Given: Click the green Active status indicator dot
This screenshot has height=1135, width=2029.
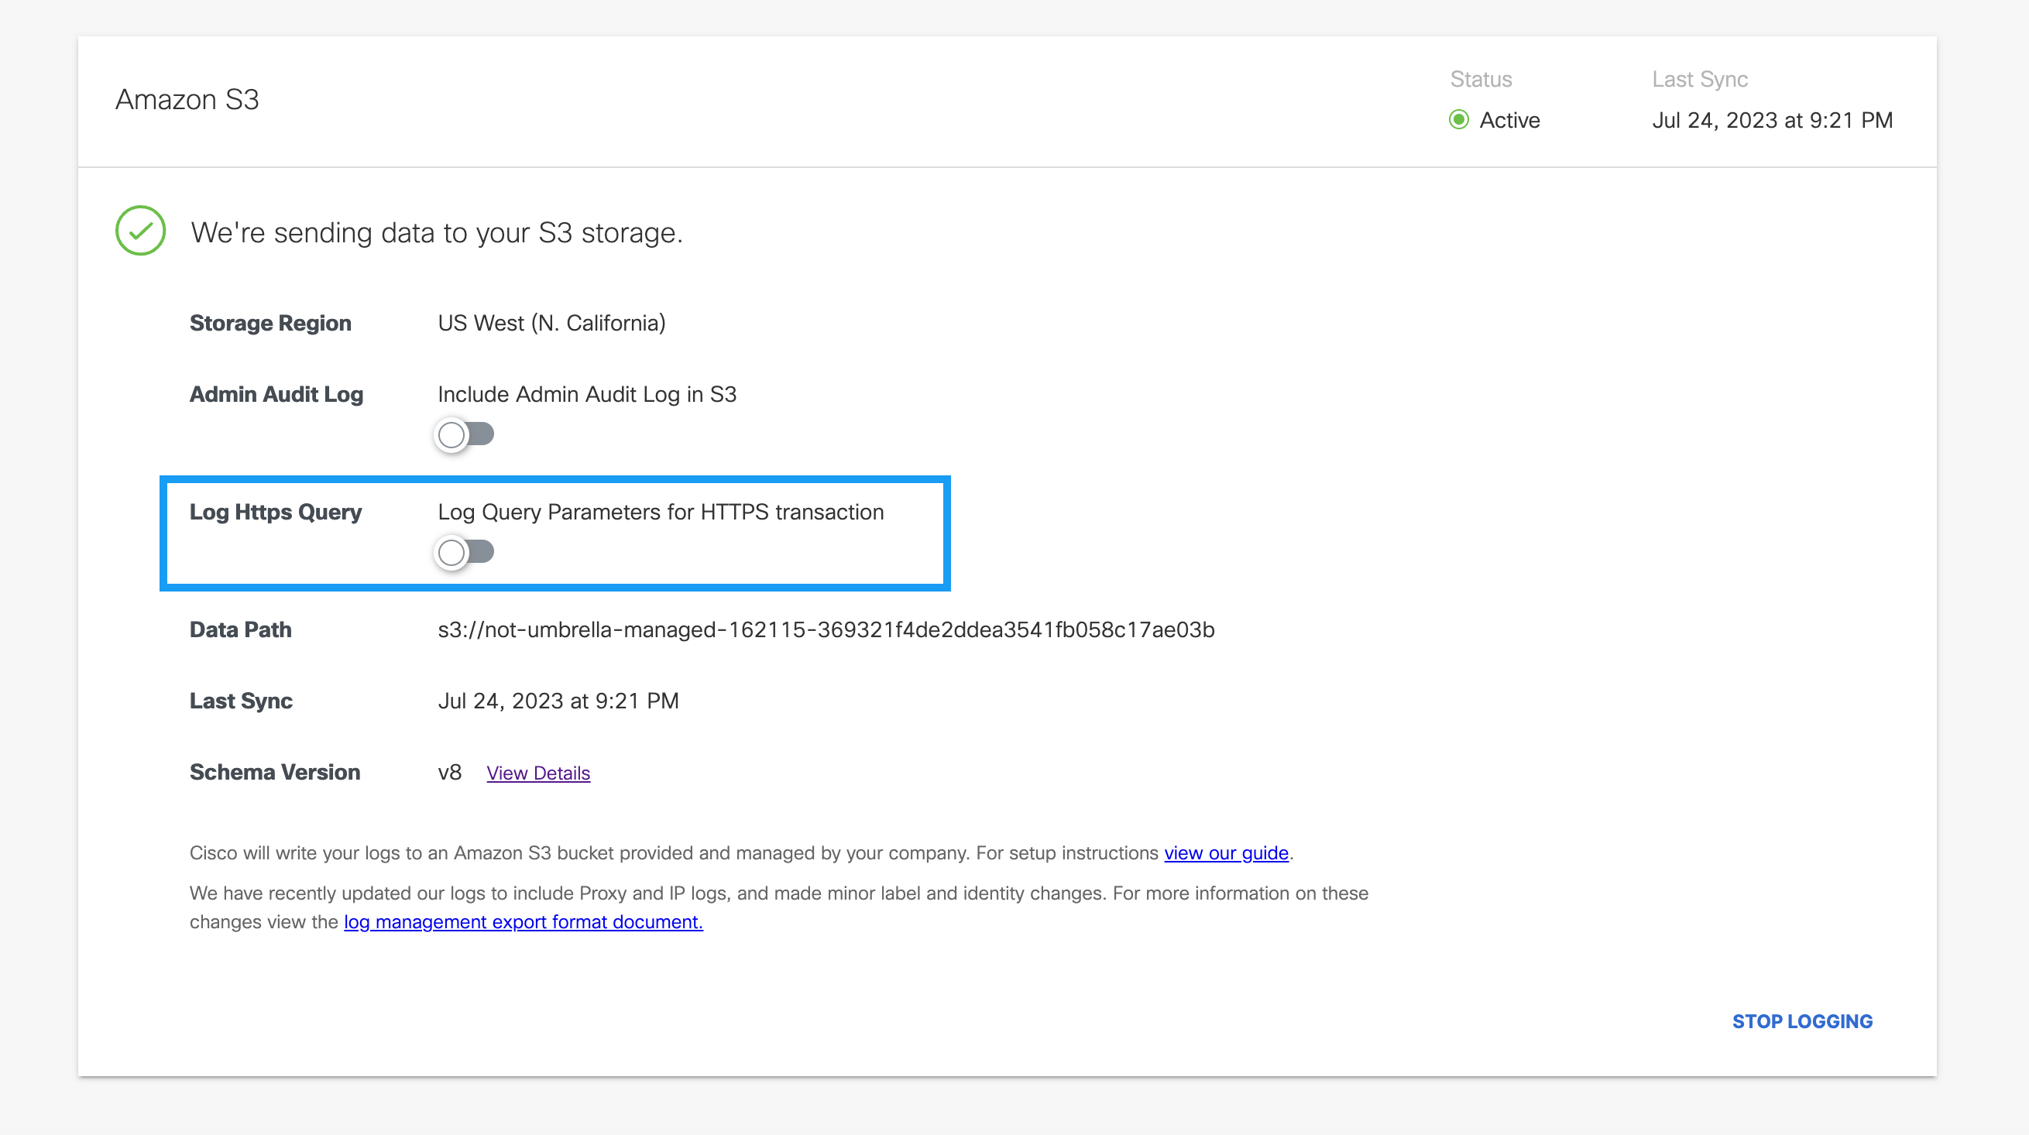Looking at the screenshot, I should (x=1460, y=120).
